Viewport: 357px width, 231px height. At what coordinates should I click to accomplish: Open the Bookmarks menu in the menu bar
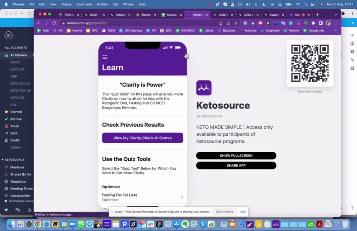click(84, 4)
